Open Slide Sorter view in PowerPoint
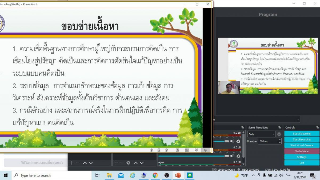The image size is (320, 180). (x=187, y=150)
